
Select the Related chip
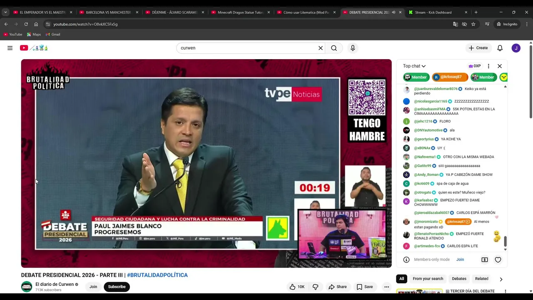(x=482, y=279)
